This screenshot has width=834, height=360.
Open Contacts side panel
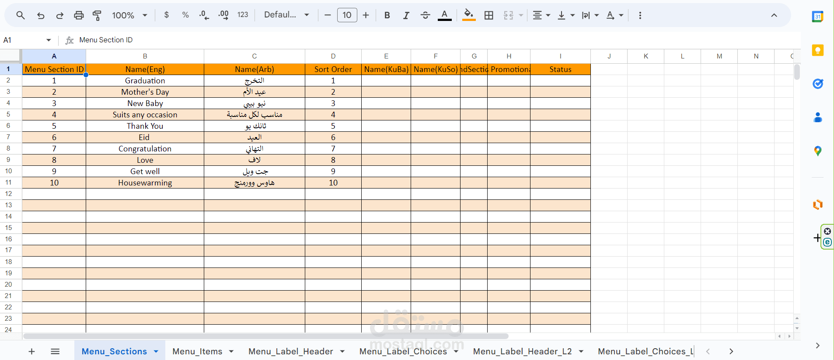(x=817, y=117)
